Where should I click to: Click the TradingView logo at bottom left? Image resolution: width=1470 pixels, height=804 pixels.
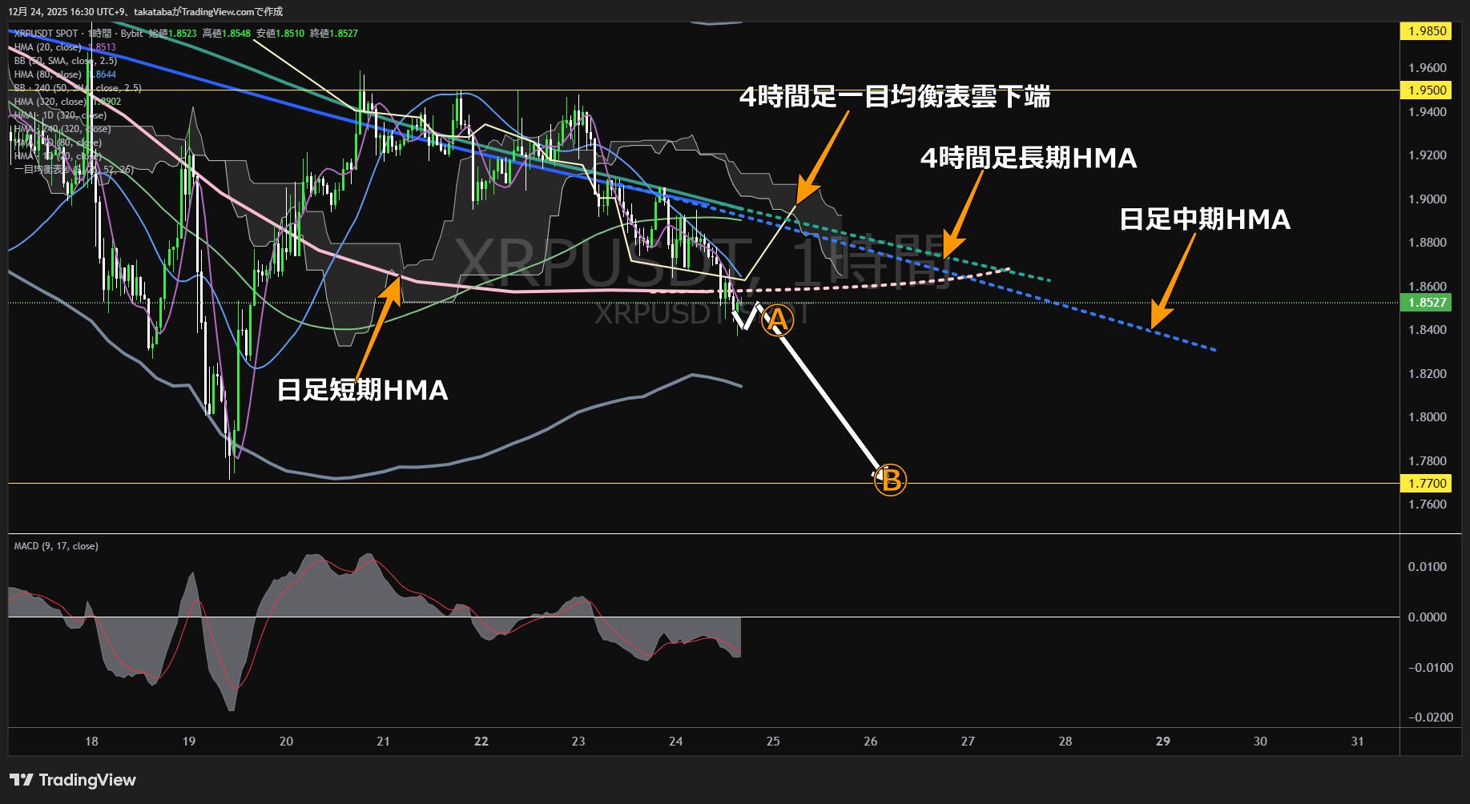coord(70,779)
